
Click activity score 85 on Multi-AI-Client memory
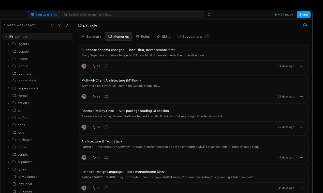96,97
